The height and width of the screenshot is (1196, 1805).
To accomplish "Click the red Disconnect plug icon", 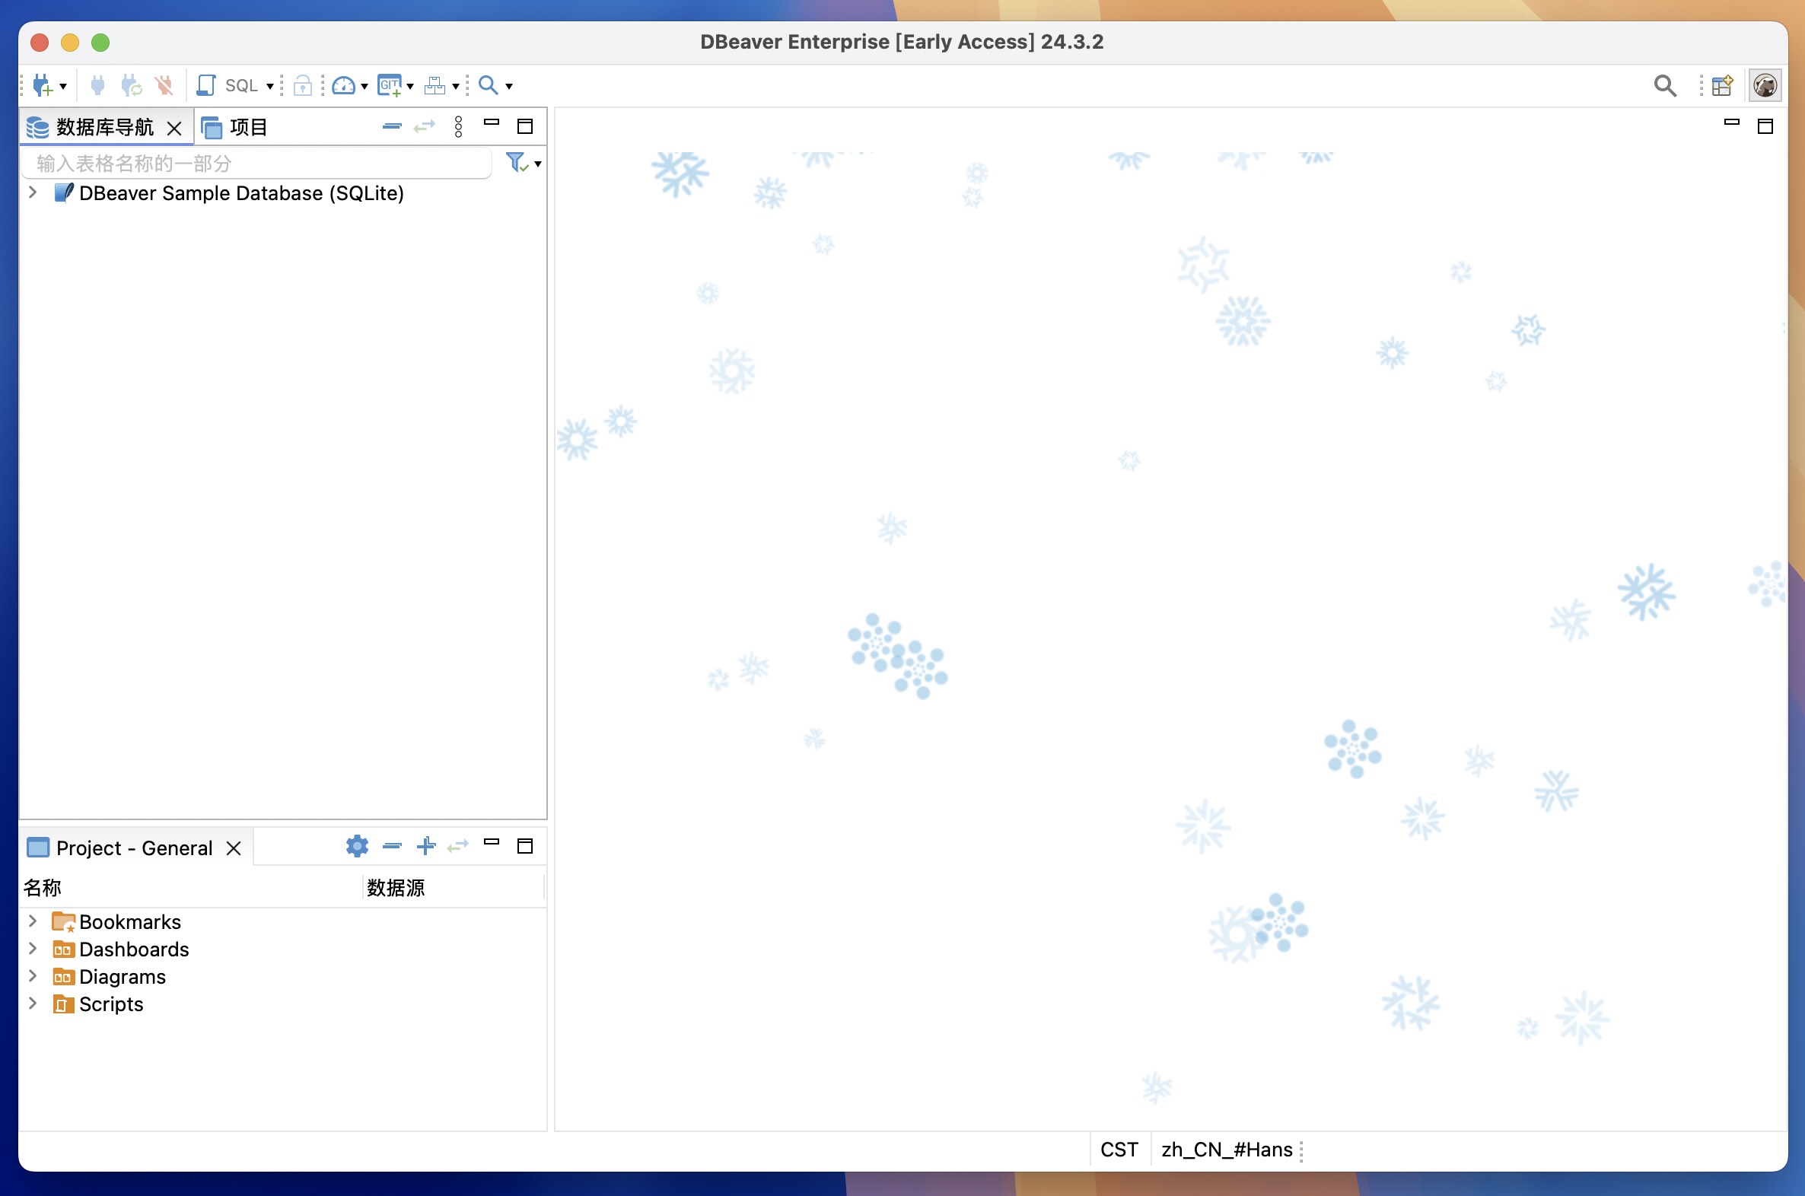I will [x=164, y=85].
